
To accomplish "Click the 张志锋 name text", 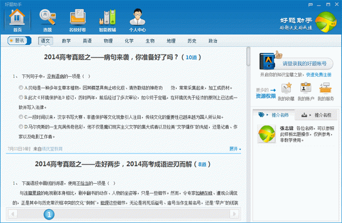I will tap(287, 128).
